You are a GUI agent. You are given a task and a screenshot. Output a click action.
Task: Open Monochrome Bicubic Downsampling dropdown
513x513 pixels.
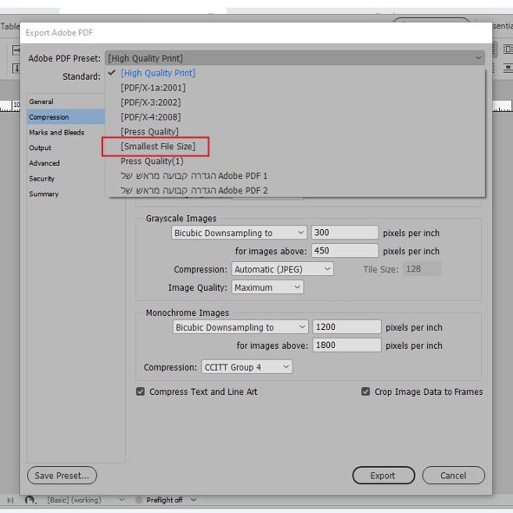click(x=240, y=327)
